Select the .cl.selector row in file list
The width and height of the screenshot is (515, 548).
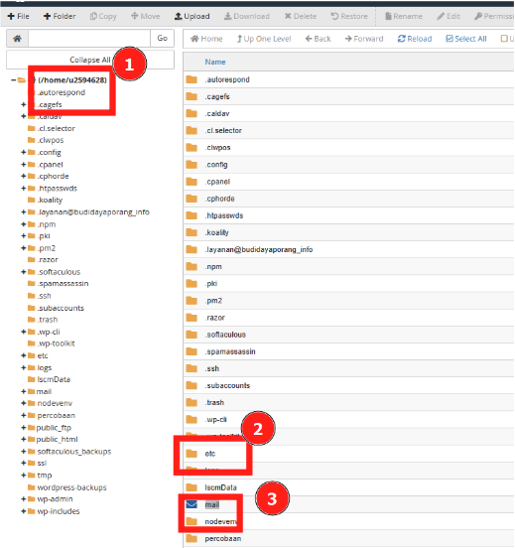(x=348, y=131)
